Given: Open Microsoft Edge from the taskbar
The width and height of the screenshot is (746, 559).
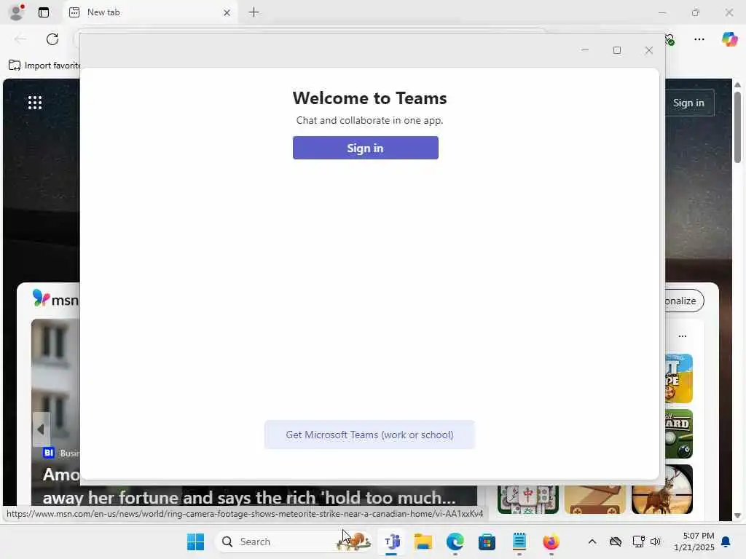Looking at the screenshot, I should tap(455, 542).
